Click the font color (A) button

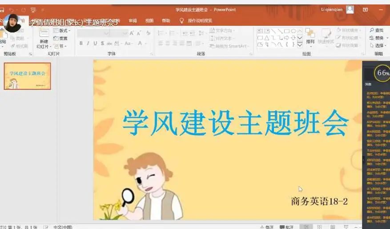pyautogui.click(x=140, y=43)
